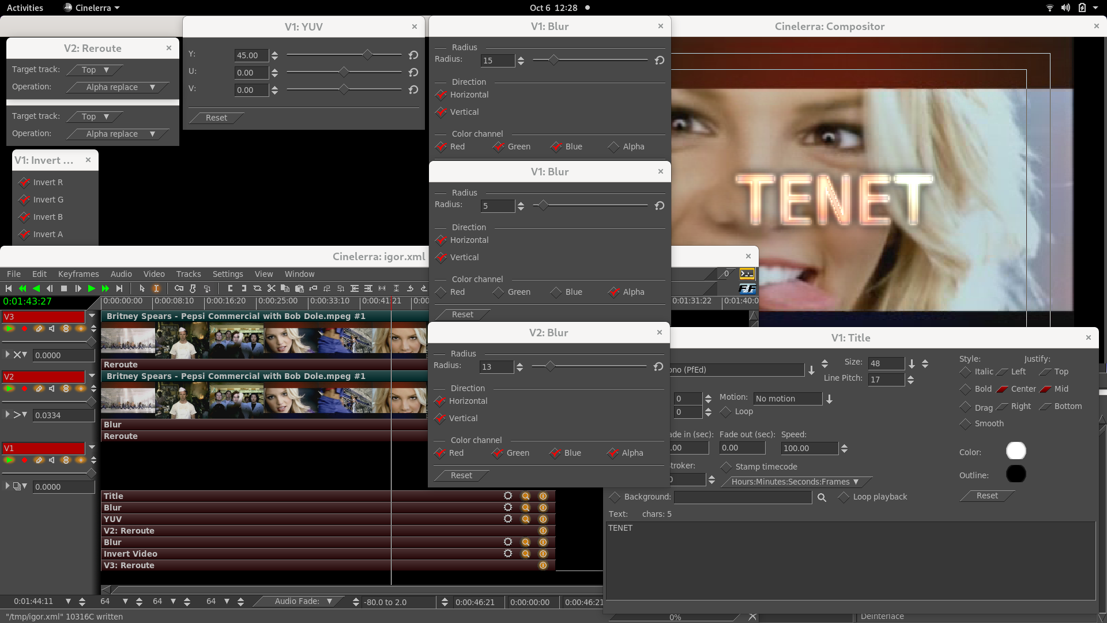Open the Hours:Minutes:Seconds:Frames format dropdown
Viewport: 1107px width, 623px height.
click(795, 482)
